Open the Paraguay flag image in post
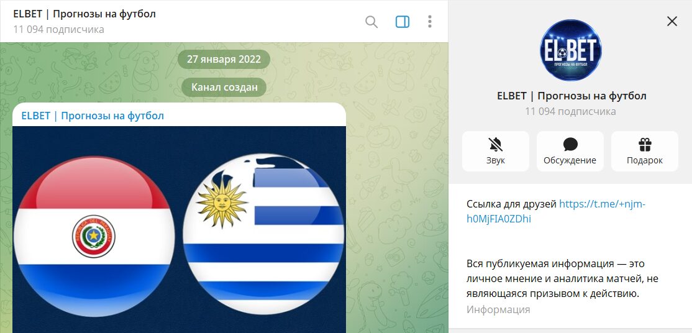This screenshot has width=692, height=333. pos(94,236)
